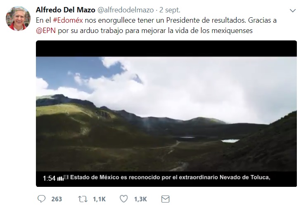301x205 pixels.
Task: Expand the tweet options chevron menu
Action: click(293, 11)
